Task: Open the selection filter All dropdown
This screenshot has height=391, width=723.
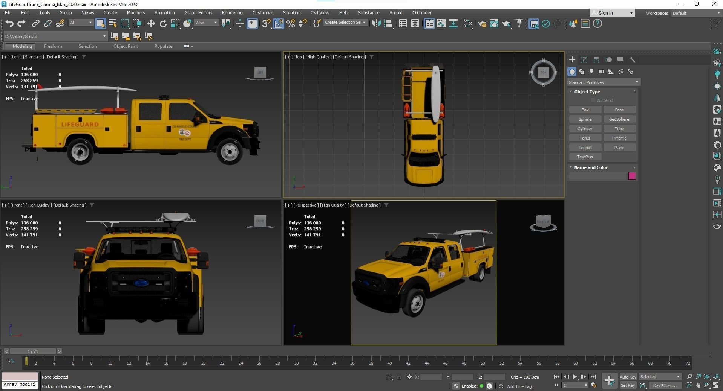Action: pyautogui.click(x=81, y=23)
